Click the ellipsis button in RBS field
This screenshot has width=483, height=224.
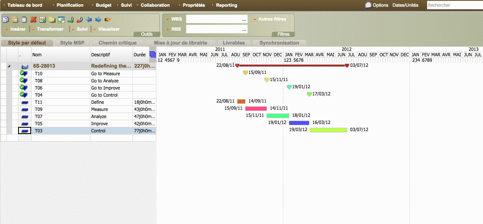(244, 29)
